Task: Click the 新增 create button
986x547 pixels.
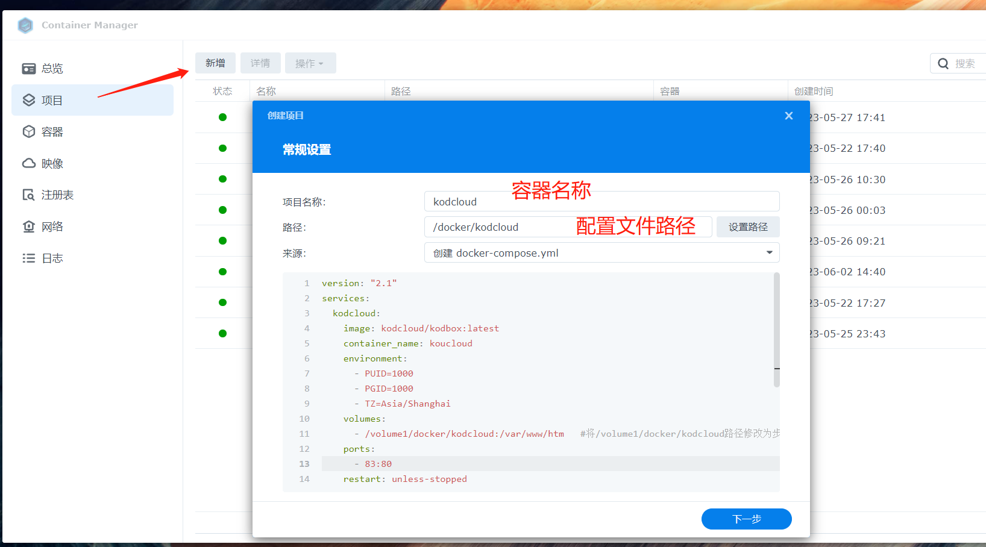Action: (215, 63)
